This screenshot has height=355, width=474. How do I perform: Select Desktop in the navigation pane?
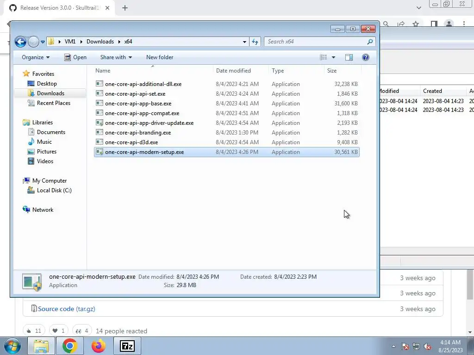tap(42, 84)
